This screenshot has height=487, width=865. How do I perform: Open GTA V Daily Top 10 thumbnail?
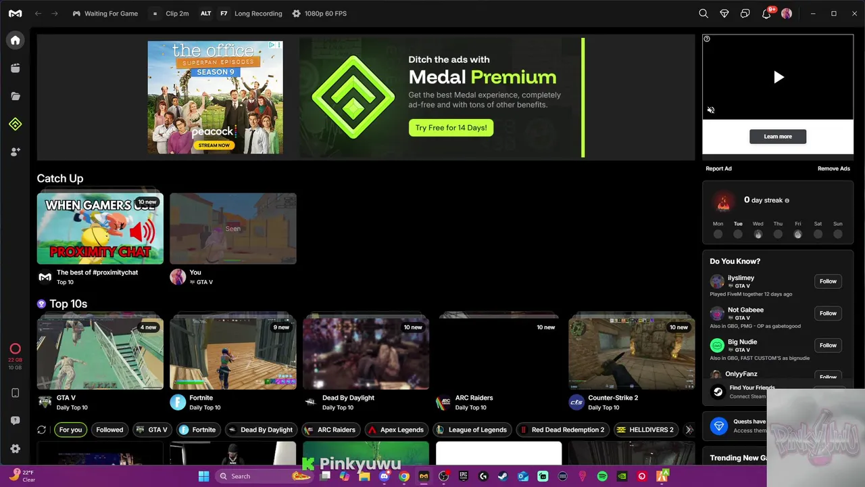pyautogui.click(x=100, y=354)
